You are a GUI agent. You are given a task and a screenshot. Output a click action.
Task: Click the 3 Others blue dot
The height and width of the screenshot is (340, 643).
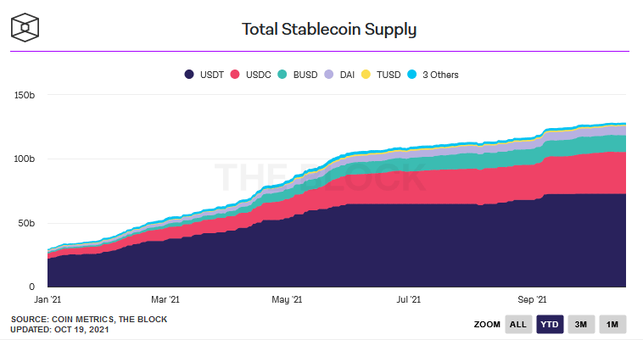pos(412,75)
